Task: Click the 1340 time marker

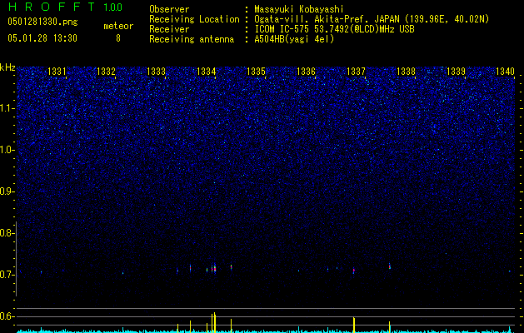Action: click(x=506, y=71)
